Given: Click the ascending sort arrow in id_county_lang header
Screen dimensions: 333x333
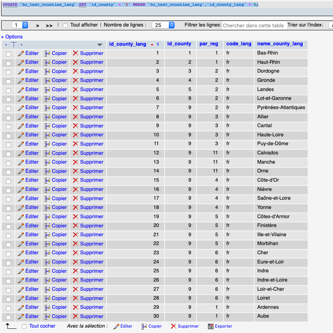Looking at the screenshot, I should (152, 45).
